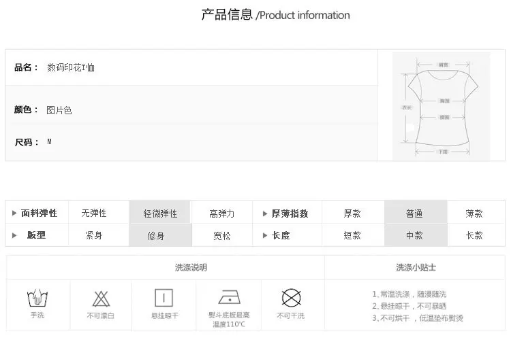Select the 高弹力 elasticity option

pyautogui.click(x=221, y=213)
